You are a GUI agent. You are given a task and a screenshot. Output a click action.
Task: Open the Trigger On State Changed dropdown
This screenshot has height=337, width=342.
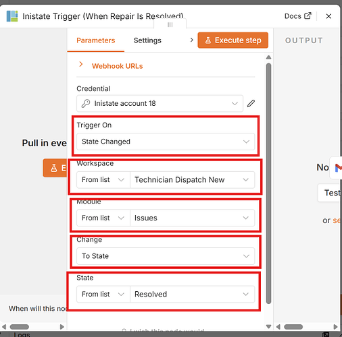pyautogui.click(x=166, y=142)
